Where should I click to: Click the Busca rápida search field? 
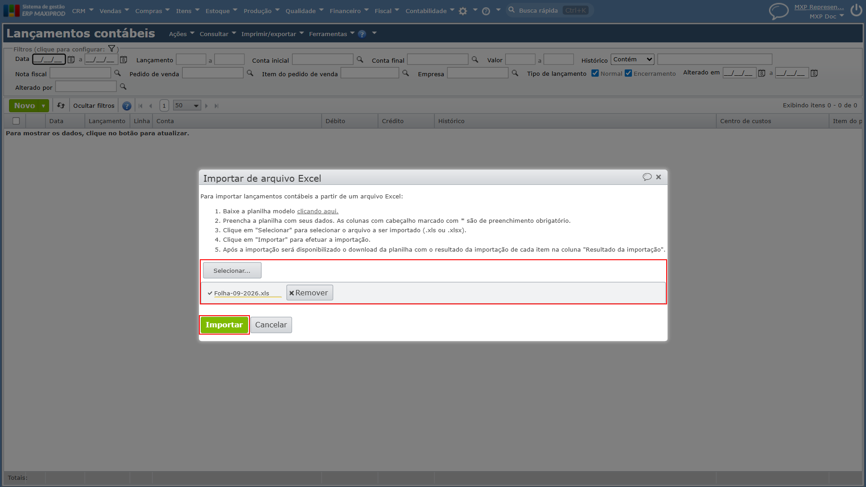pos(550,10)
